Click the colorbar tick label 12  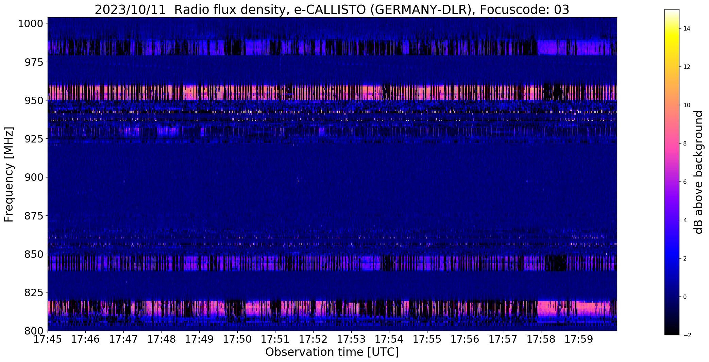click(687, 67)
